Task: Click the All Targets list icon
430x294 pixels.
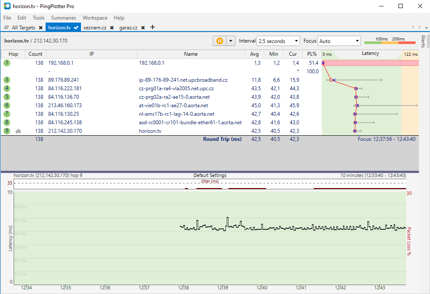Action: [6, 28]
